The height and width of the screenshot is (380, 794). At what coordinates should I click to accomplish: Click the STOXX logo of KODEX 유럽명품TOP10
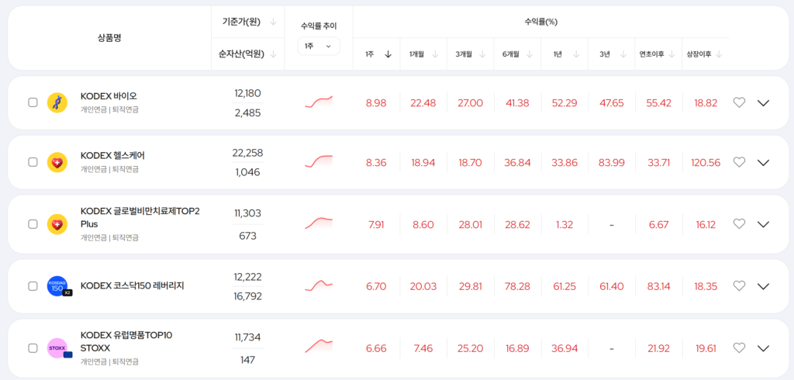[x=57, y=348]
